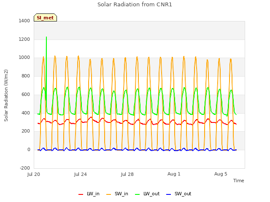Click the green LW_out spike peak near 1200
The image size is (270, 202).
(x=46, y=37)
